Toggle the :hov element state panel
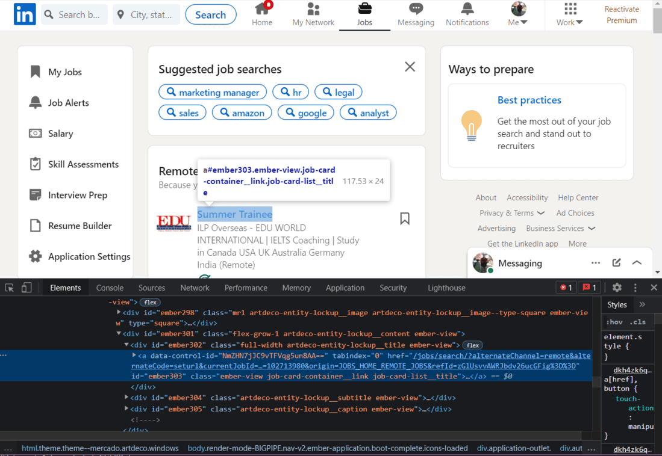Image resolution: width=662 pixels, height=456 pixels. (x=614, y=322)
